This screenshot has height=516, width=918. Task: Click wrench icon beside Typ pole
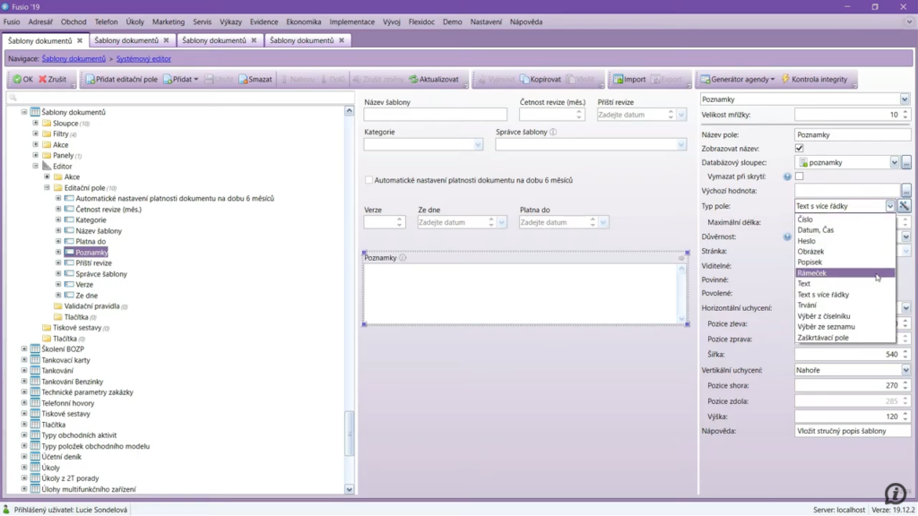pos(905,206)
